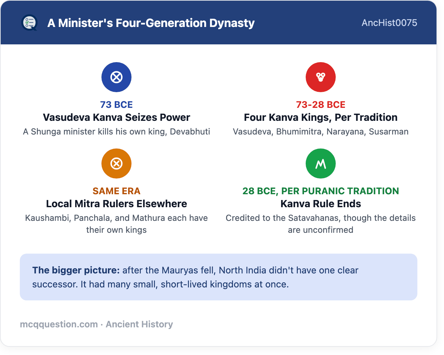This screenshot has height=355, width=444.
Task: Click the 73 BCE date label
Action: (116, 104)
